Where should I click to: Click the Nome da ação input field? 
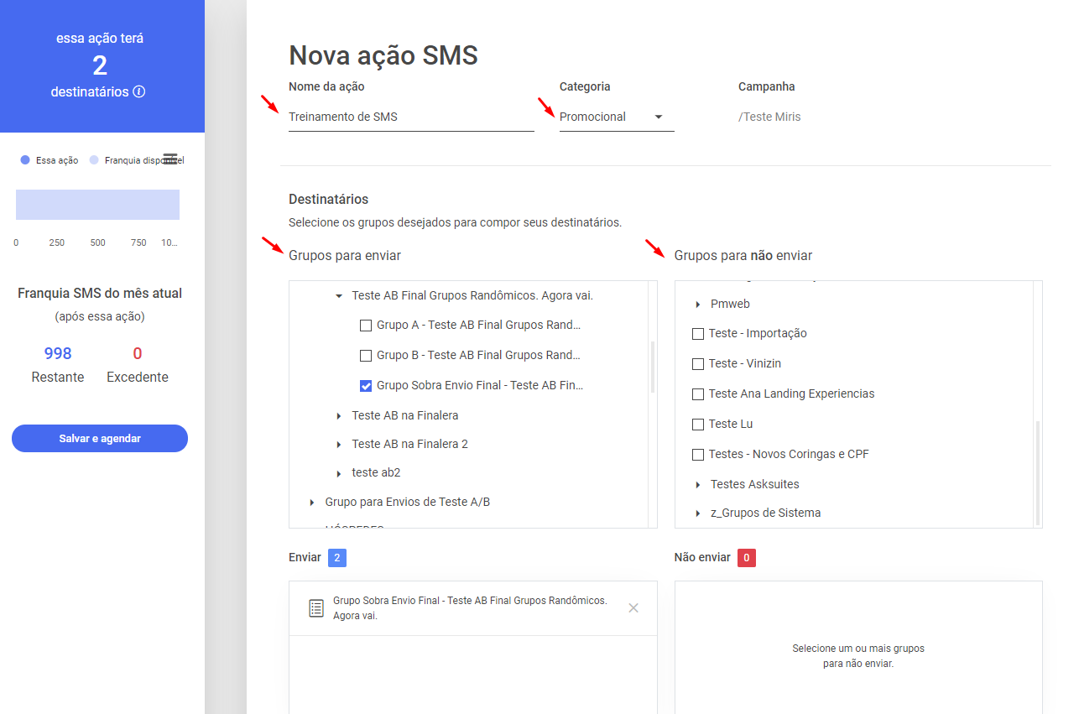coord(411,117)
